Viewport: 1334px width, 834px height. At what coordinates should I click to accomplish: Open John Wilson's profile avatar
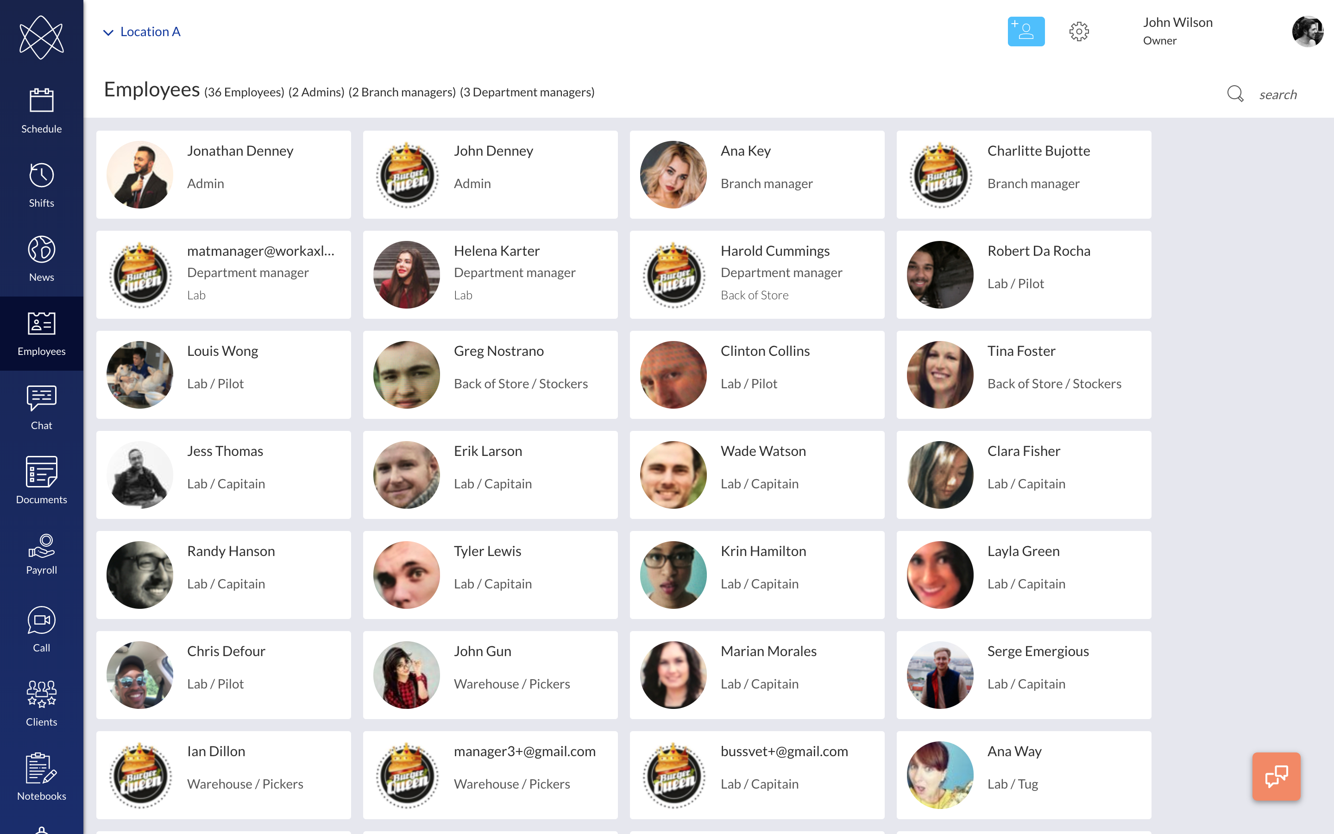1309,32
